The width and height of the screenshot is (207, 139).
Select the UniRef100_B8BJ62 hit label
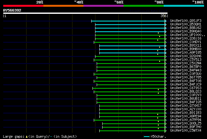[186, 28]
